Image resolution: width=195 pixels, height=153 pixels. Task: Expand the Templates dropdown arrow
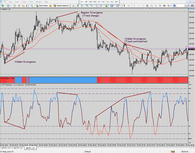point(120,6)
